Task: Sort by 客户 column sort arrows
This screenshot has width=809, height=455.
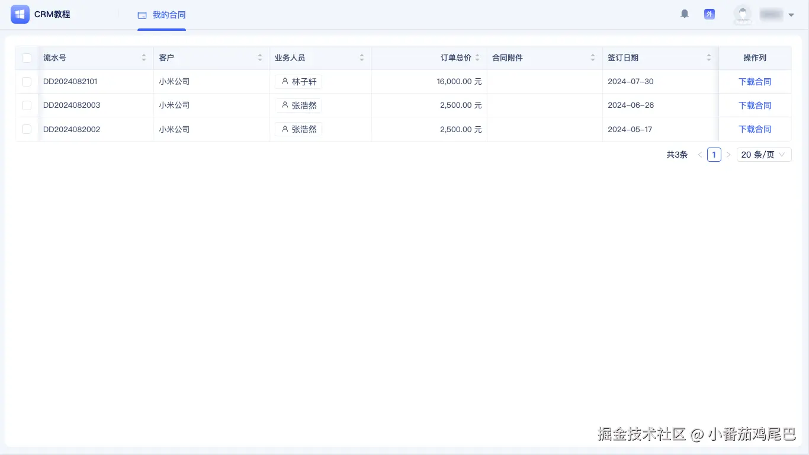Action: (260, 58)
